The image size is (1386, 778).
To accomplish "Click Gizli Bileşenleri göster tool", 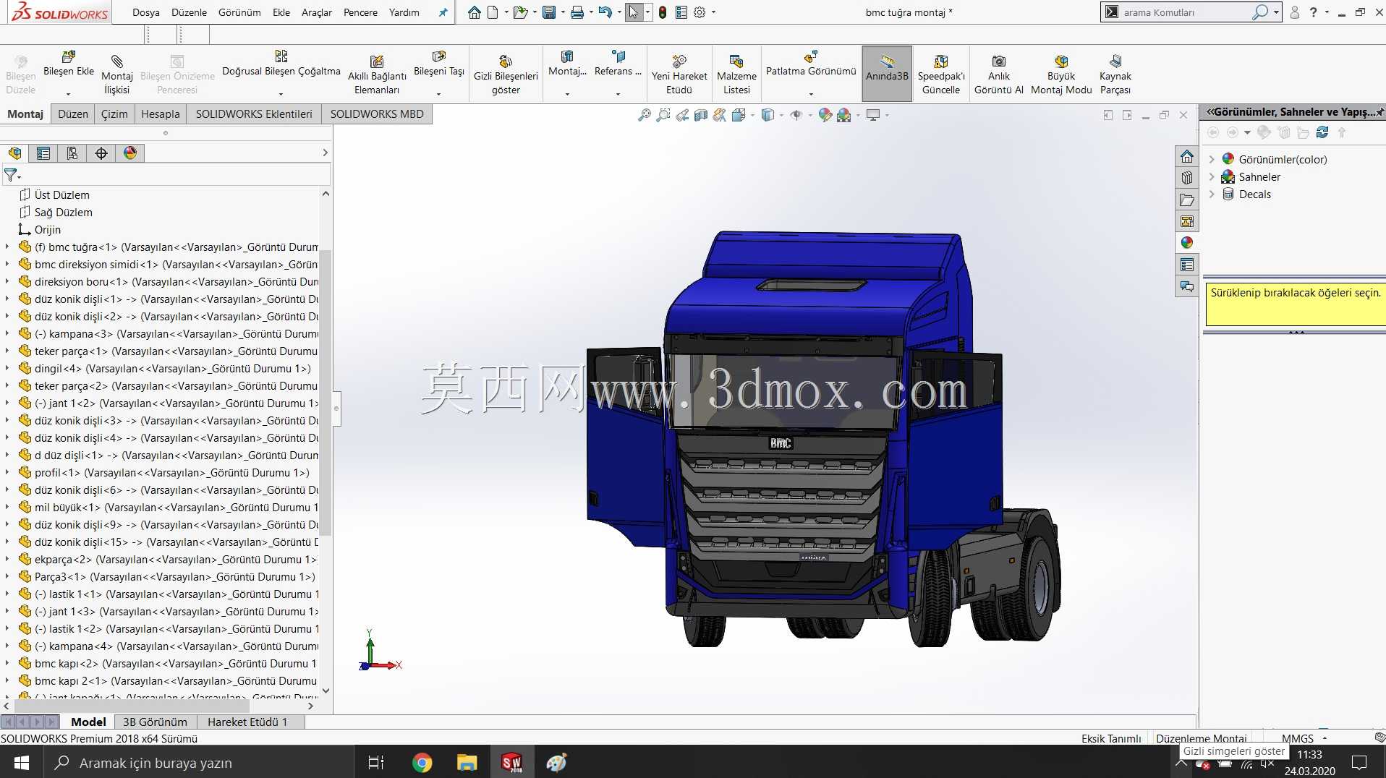I will point(506,74).
